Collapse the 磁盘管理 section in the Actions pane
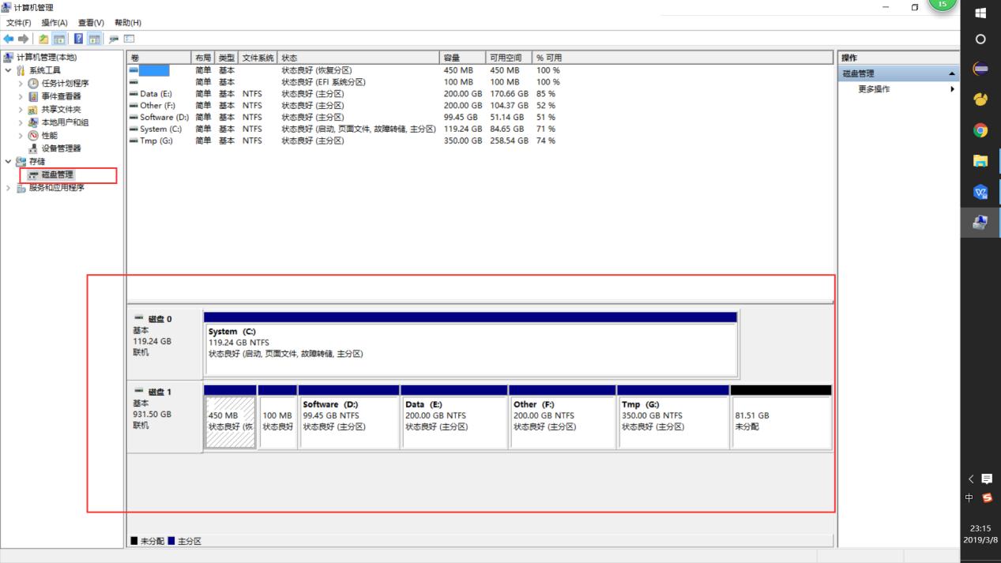The height and width of the screenshot is (563, 1001). (952, 73)
